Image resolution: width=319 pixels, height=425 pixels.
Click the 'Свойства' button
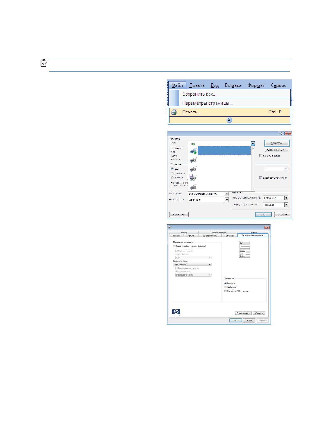(x=276, y=143)
